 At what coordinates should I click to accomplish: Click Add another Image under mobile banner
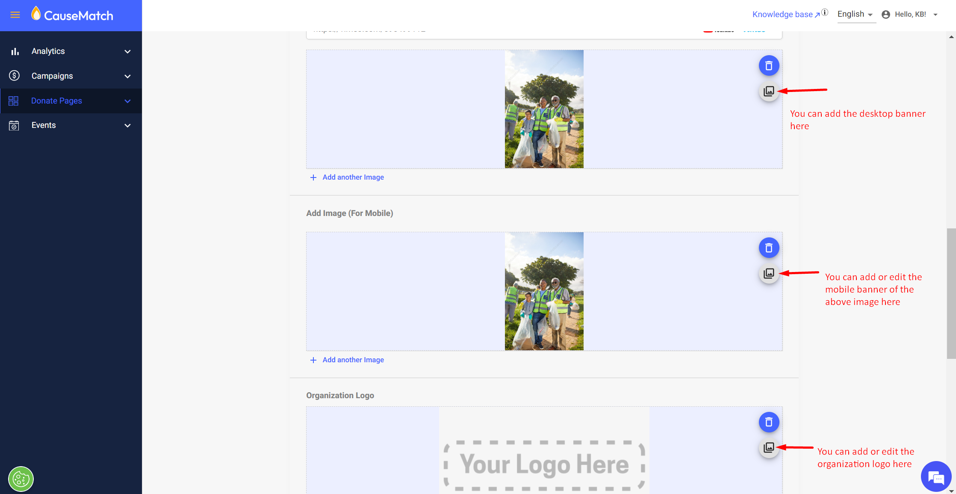[353, 360]
